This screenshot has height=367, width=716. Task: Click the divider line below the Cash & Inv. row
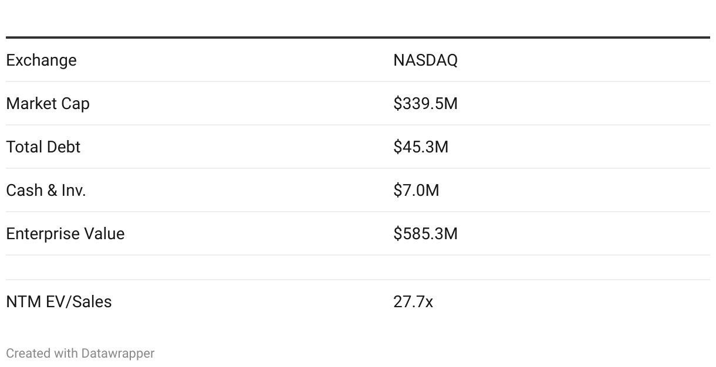coord(358,212)
